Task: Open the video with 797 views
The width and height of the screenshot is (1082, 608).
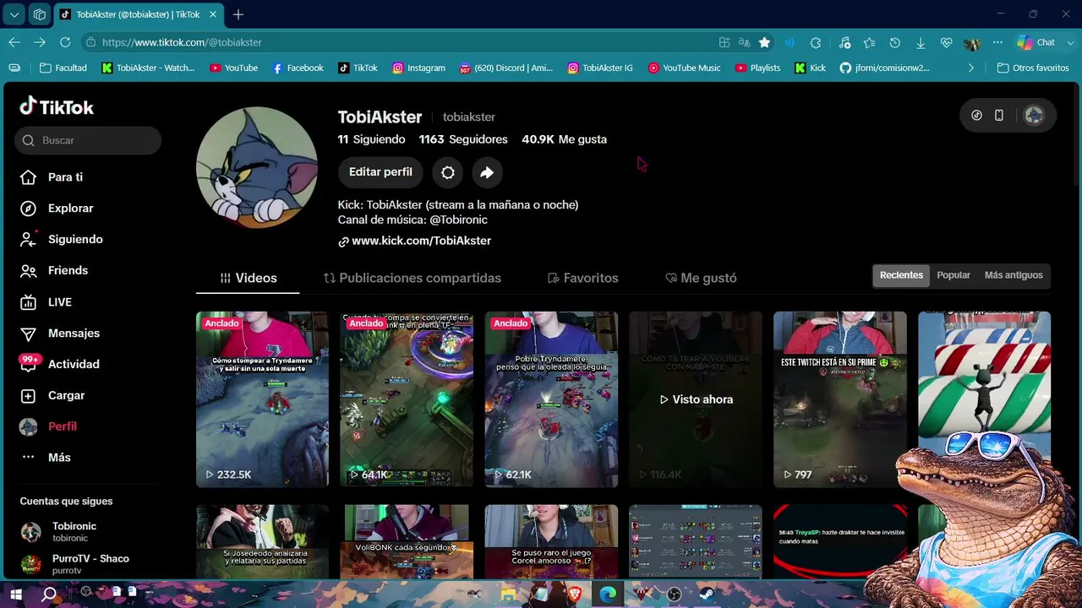Action: [x=839, y=399]
